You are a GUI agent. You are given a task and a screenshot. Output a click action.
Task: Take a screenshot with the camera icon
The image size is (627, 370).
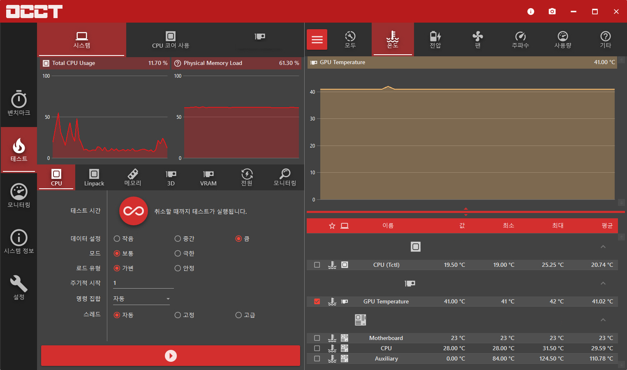tap(552, 12)
